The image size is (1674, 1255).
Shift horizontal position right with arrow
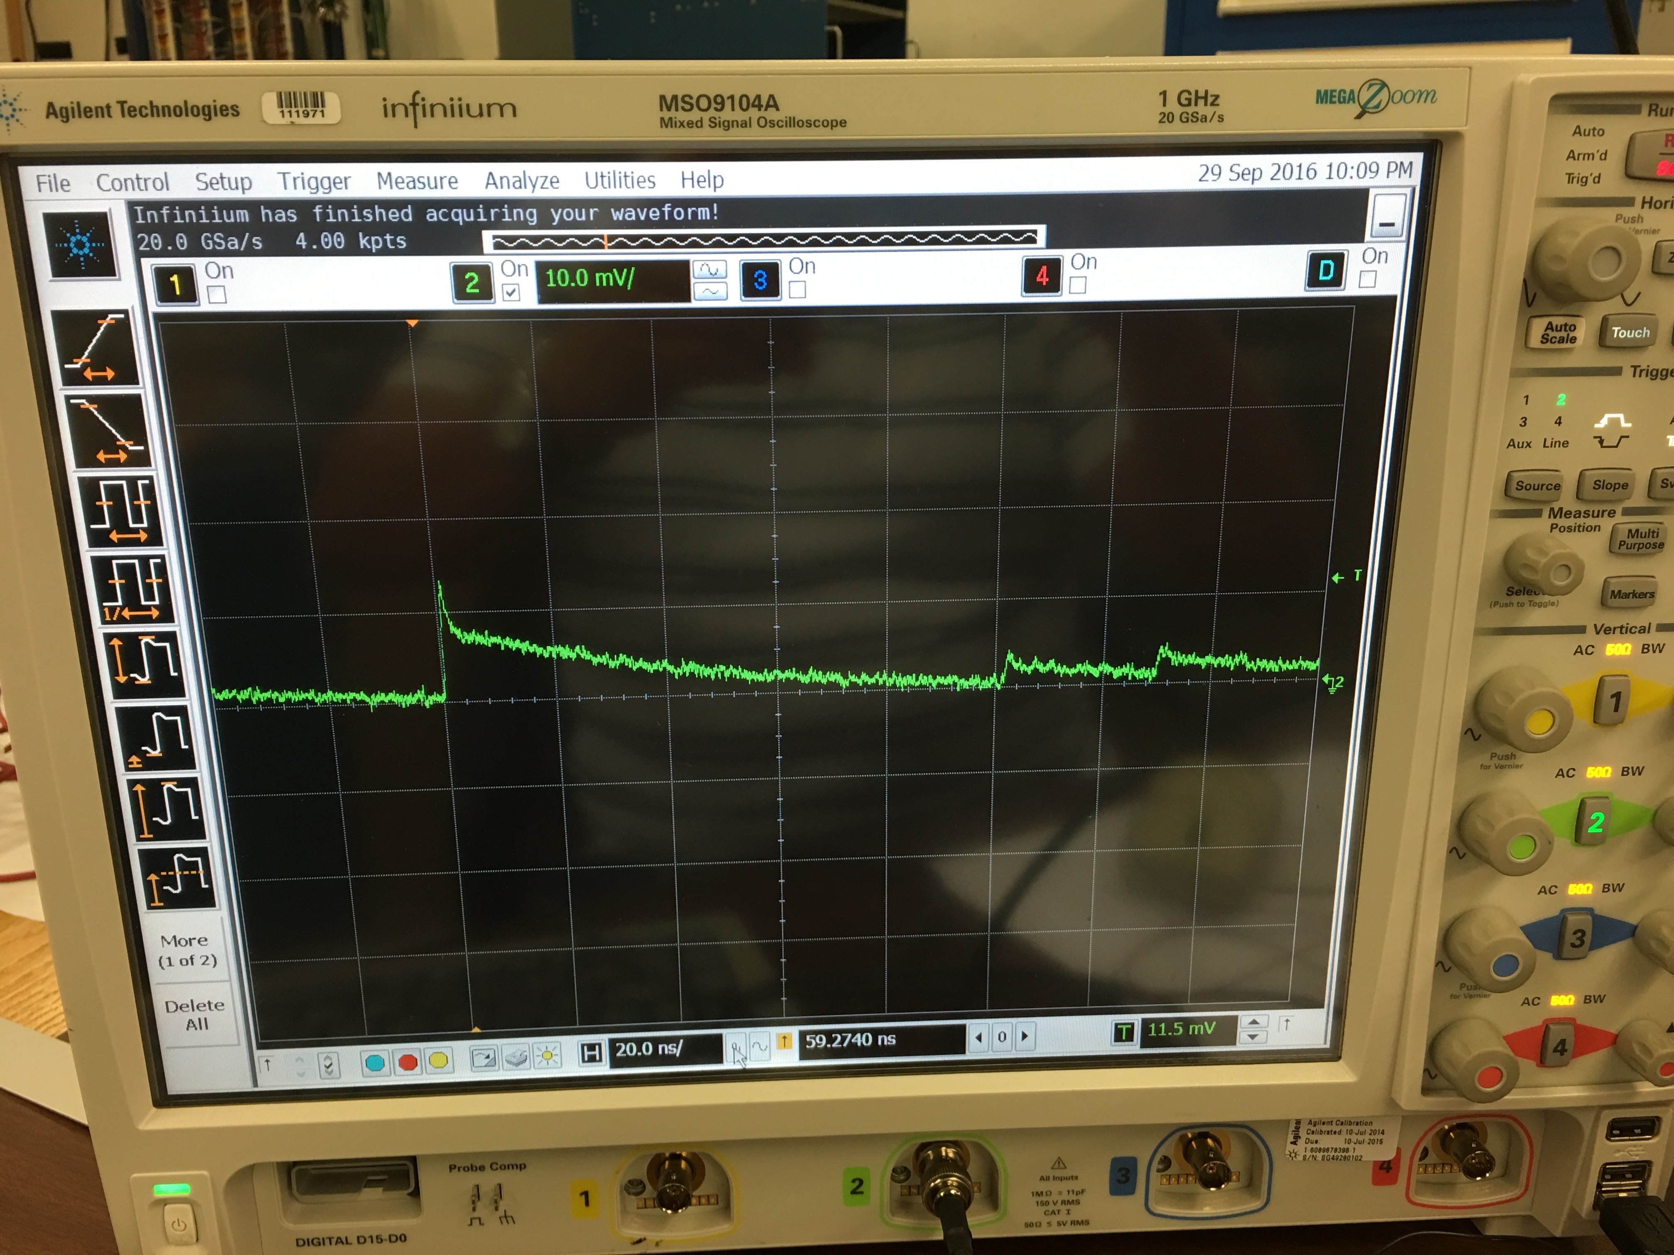(x=1025, y=1036)
